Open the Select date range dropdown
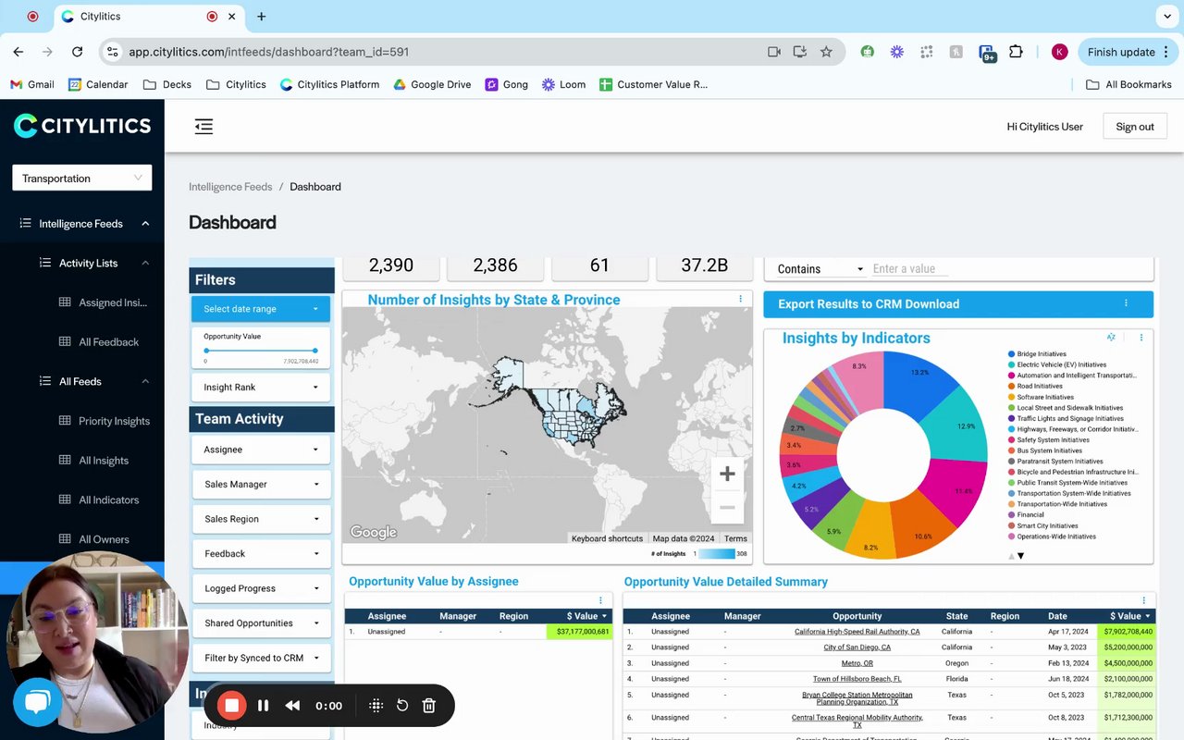 [261, 309]
